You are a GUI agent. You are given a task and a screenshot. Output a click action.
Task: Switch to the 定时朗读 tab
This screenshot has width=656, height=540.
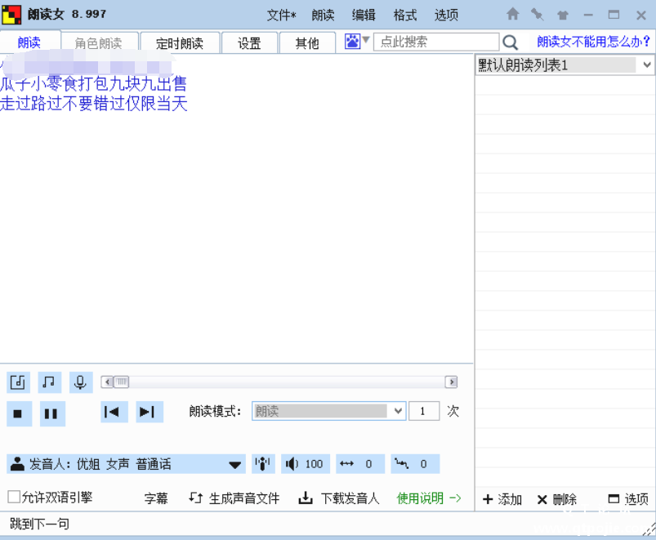[x=180, y=43]
